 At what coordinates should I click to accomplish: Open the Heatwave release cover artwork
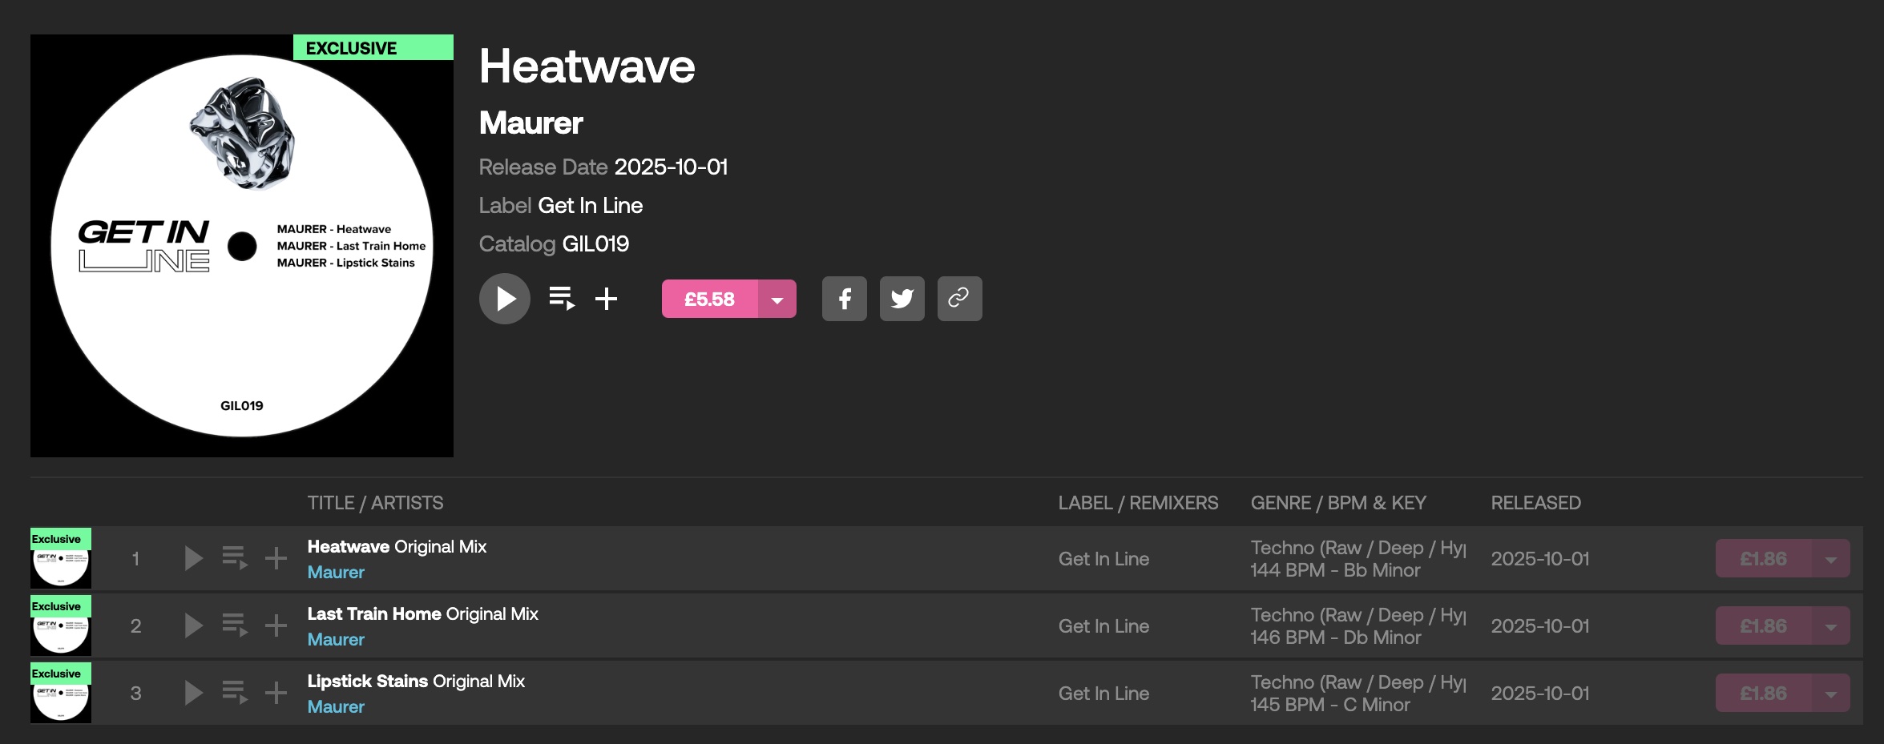(242, 246)
